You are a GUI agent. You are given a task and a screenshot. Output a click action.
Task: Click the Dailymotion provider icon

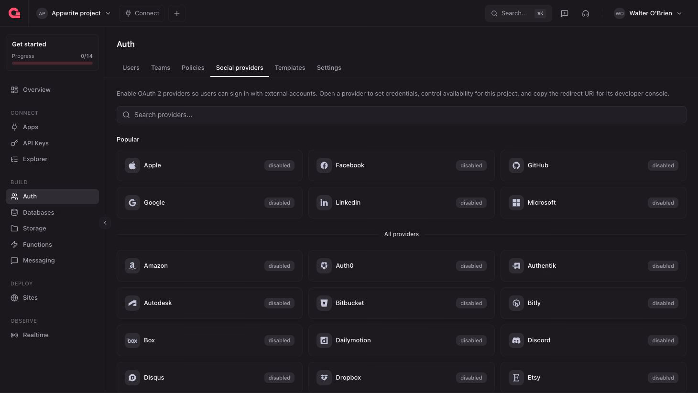coord(324,340)
